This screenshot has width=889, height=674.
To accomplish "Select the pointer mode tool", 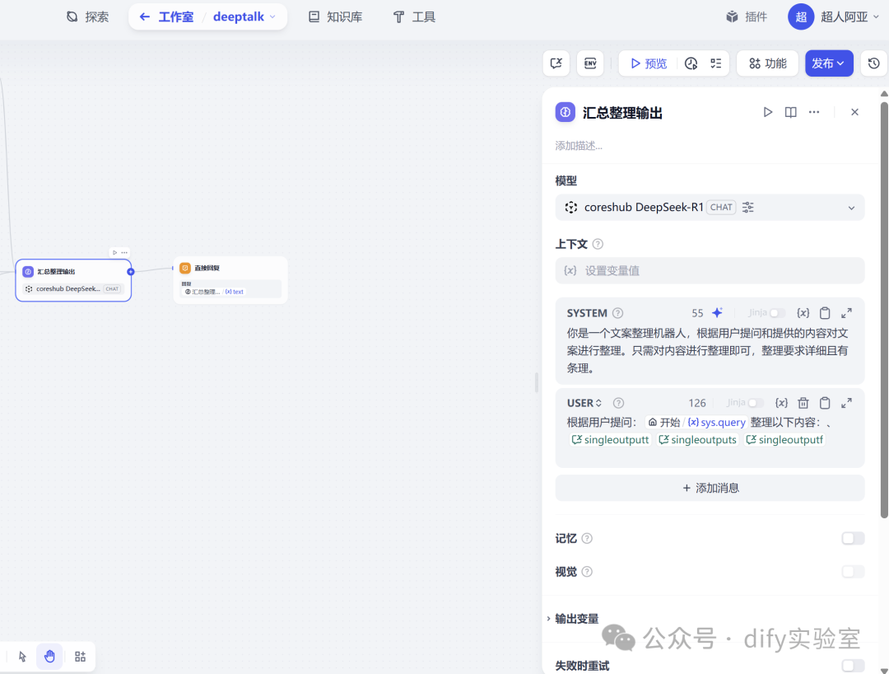I will coord(23,657).
